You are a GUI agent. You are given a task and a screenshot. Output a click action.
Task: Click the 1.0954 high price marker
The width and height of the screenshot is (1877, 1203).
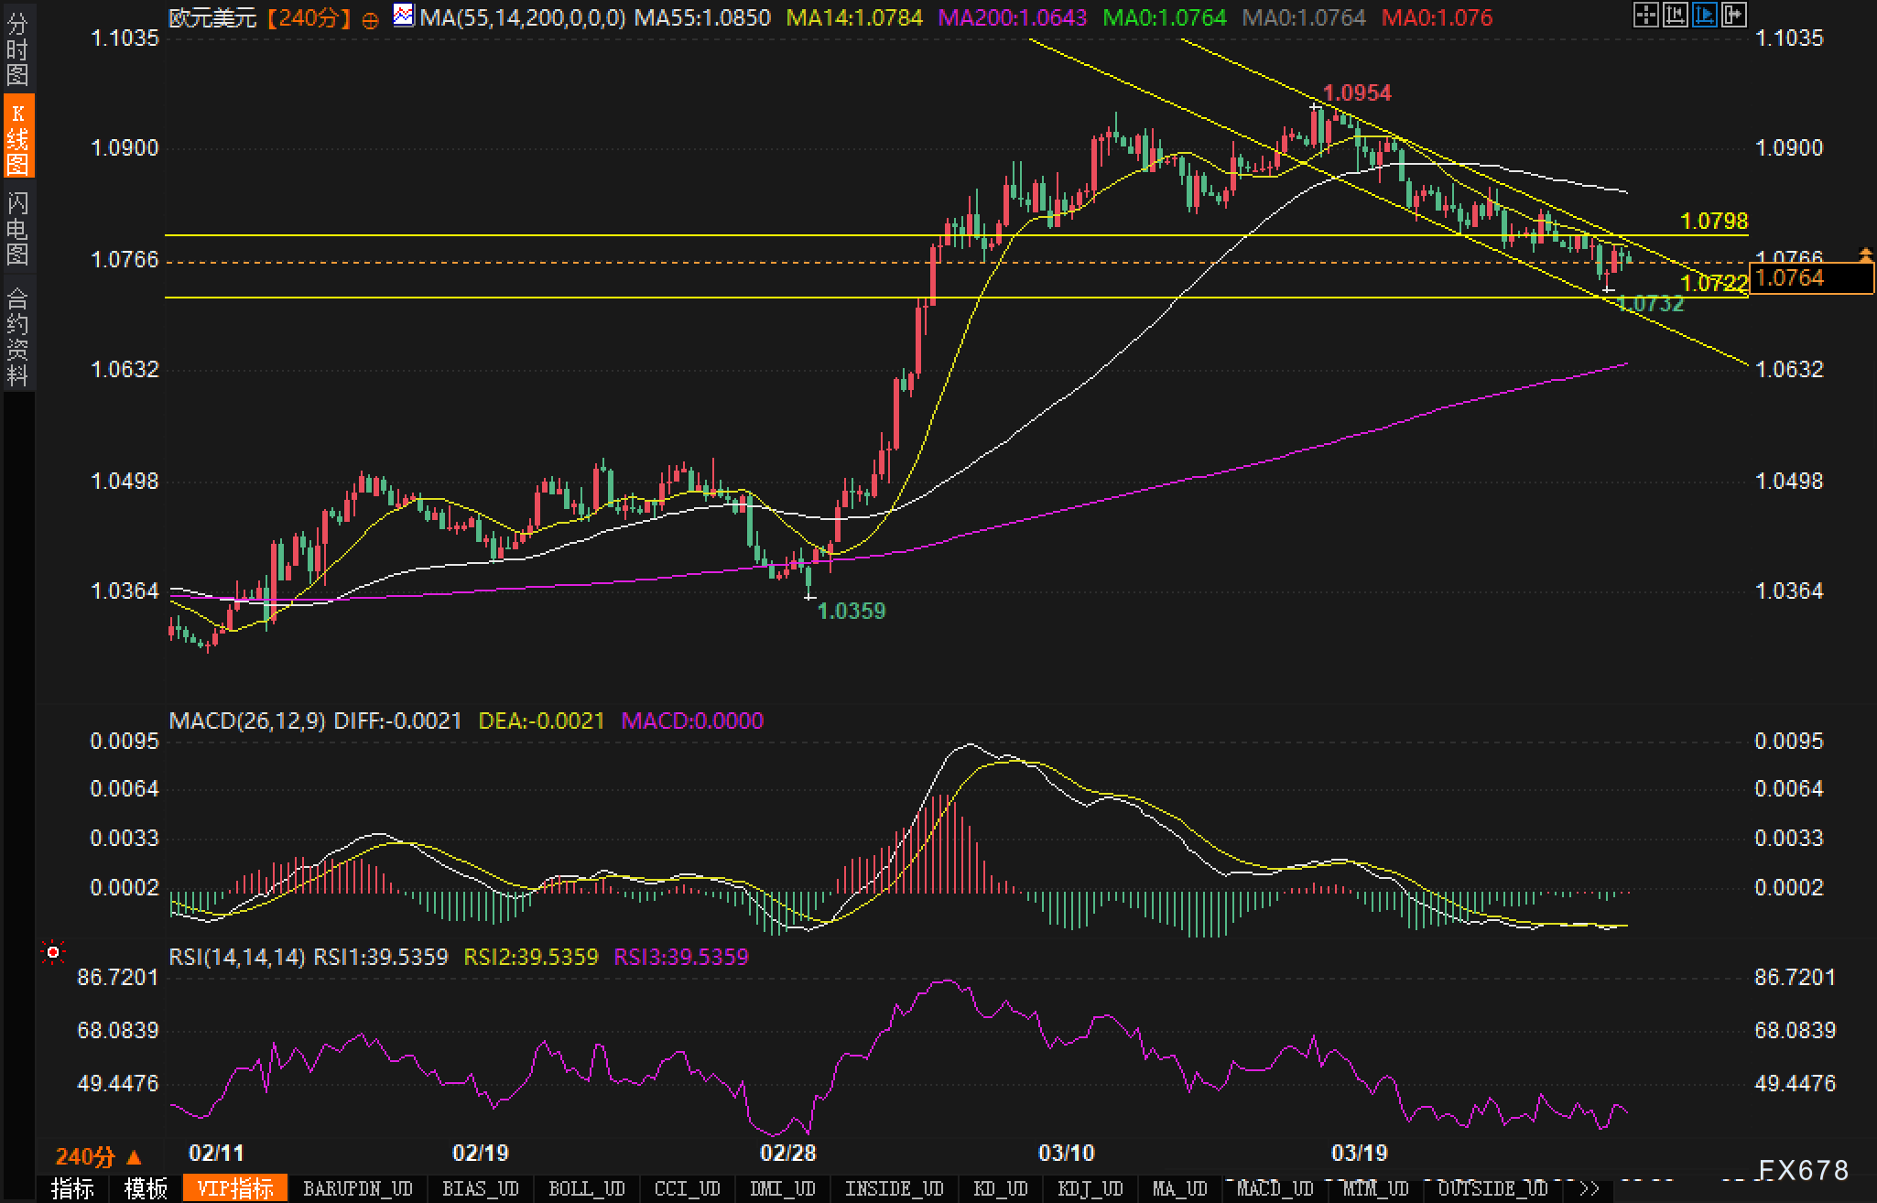click(x=1357, y=92)
